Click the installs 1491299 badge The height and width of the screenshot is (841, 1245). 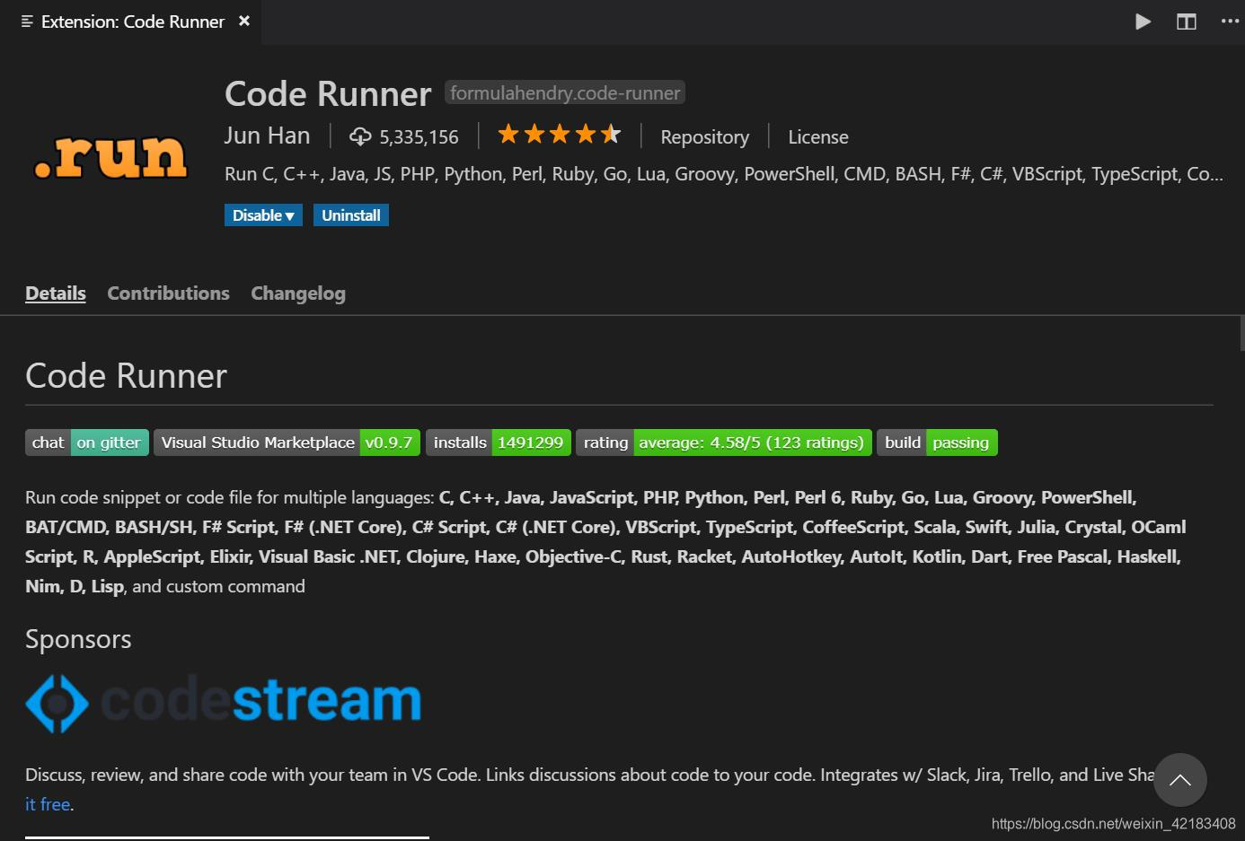point(499,442)
